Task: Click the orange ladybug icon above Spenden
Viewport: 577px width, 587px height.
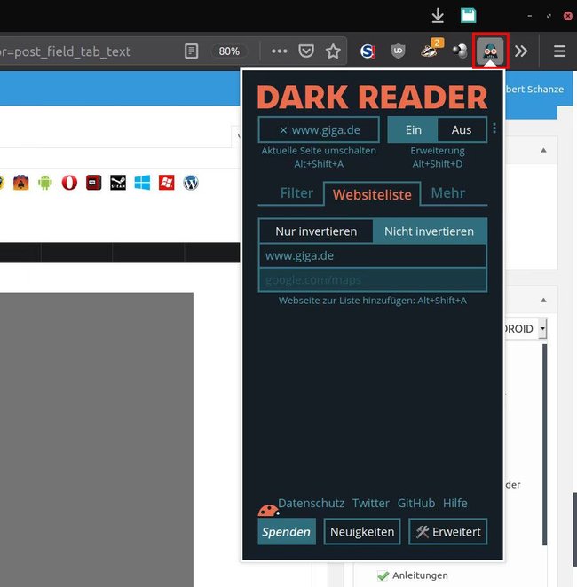Action: [x=268, y=510]
